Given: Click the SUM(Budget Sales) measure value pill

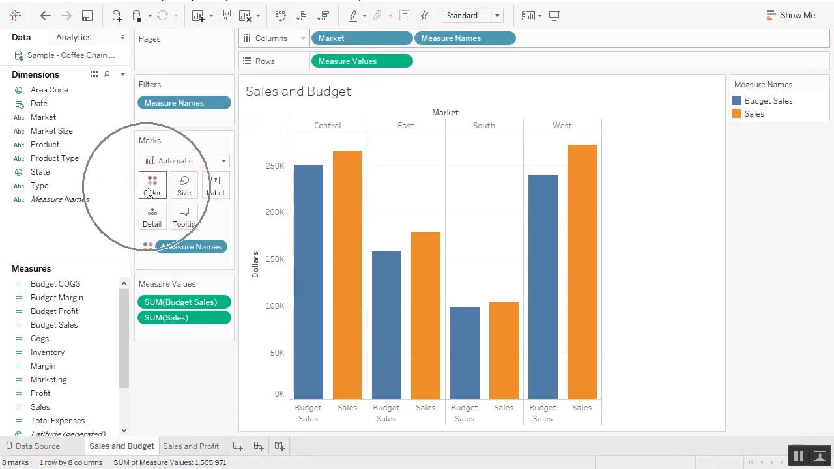Looking at the screenshot, I should point(184,302).
